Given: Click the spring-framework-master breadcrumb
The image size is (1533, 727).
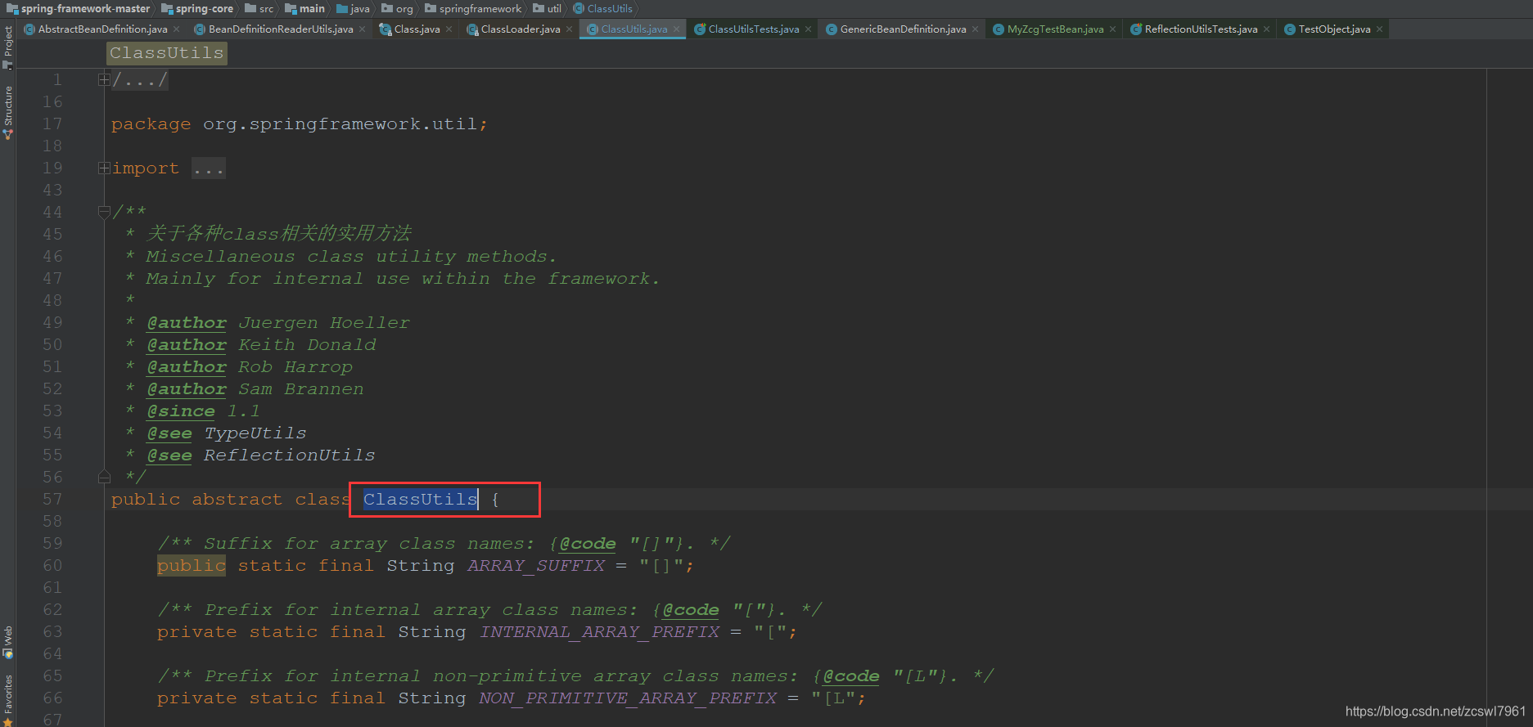Looking at the screenshot, I should point(79,8).
